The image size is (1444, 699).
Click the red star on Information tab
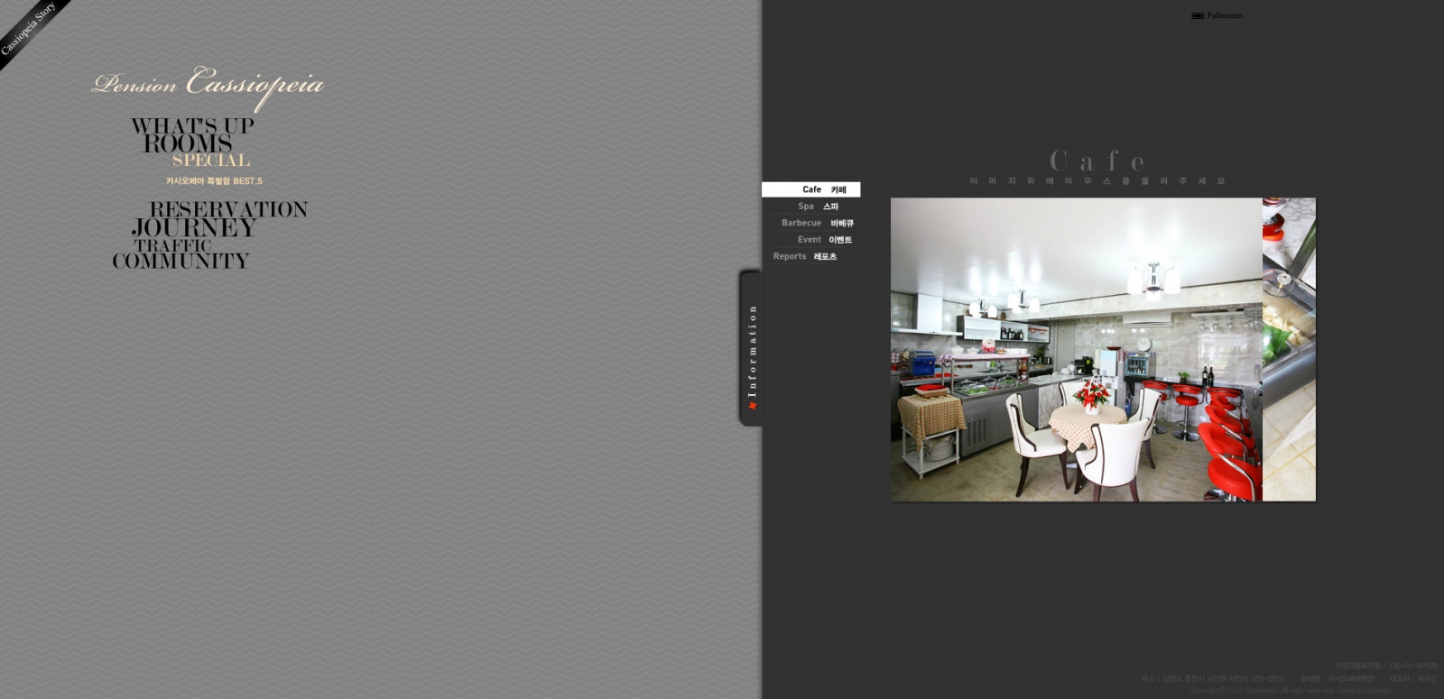[752, 407]
